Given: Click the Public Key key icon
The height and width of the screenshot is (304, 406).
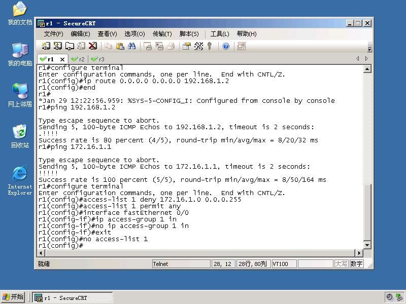Looking at the screenshot, I should [210, 46].
